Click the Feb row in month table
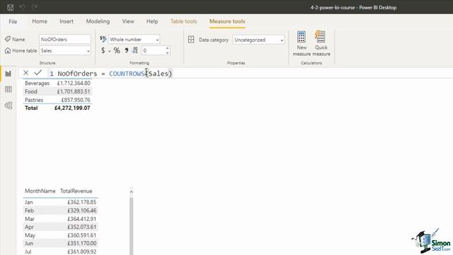The height and width of the screenshot is (255, 453). 61,210
